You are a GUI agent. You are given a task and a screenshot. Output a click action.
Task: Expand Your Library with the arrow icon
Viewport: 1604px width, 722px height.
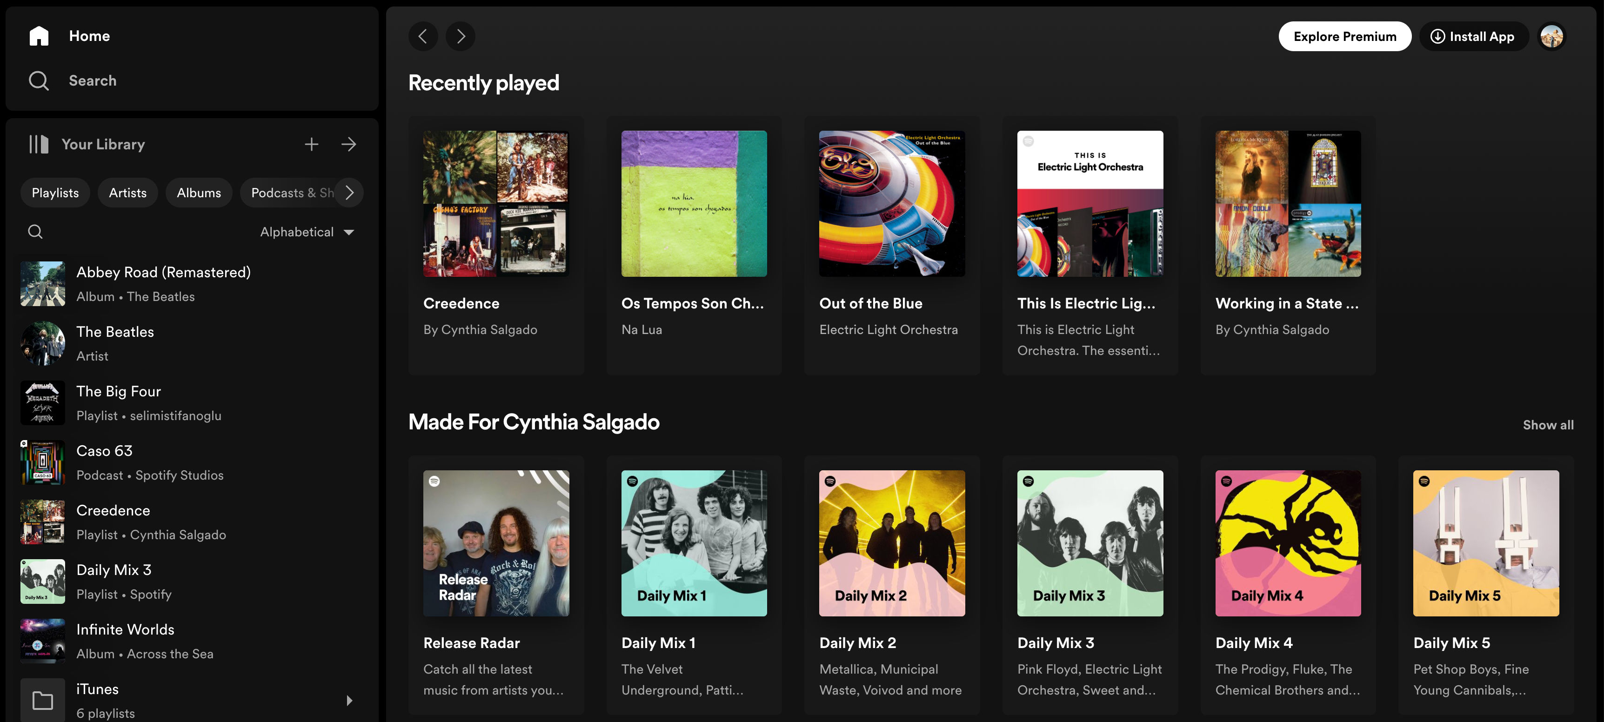pyautogui.click(x=349, y=145)
